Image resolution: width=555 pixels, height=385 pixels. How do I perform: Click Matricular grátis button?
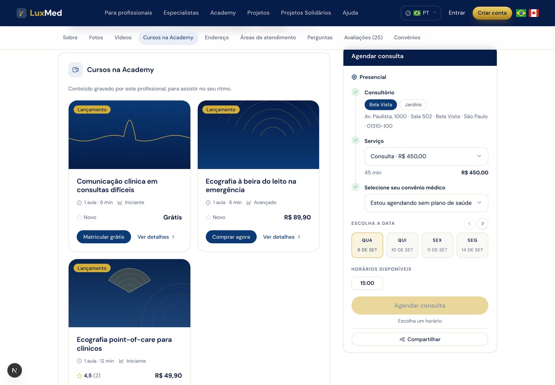coord(104,237)
